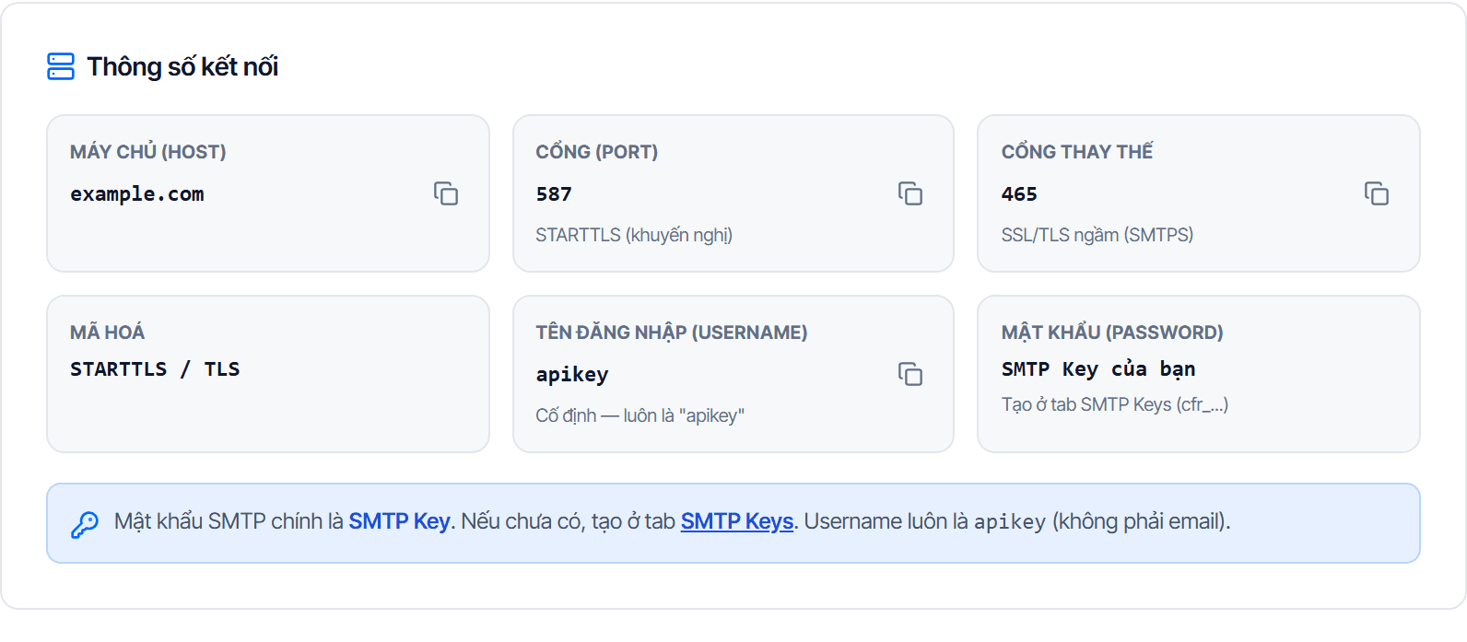
Task: Click the CỔNG THAY THẾ label
Action: 1077,152
